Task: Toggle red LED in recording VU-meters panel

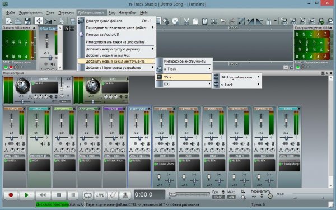Action: [11, 67]
